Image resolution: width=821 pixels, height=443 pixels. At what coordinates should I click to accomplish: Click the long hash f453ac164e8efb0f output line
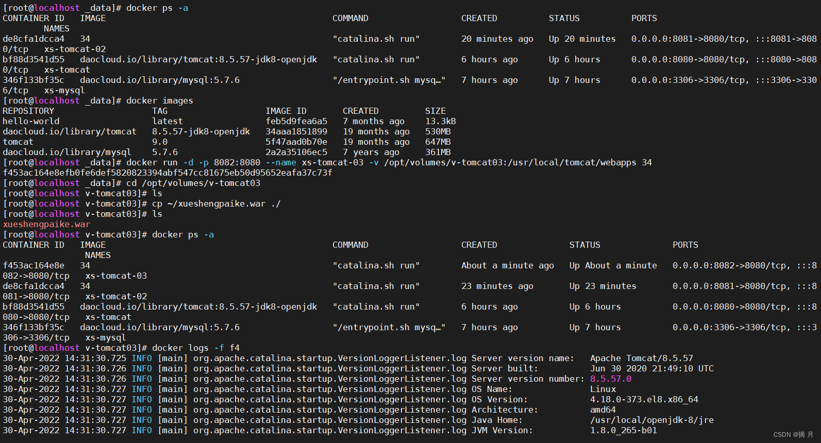(167, 173)
